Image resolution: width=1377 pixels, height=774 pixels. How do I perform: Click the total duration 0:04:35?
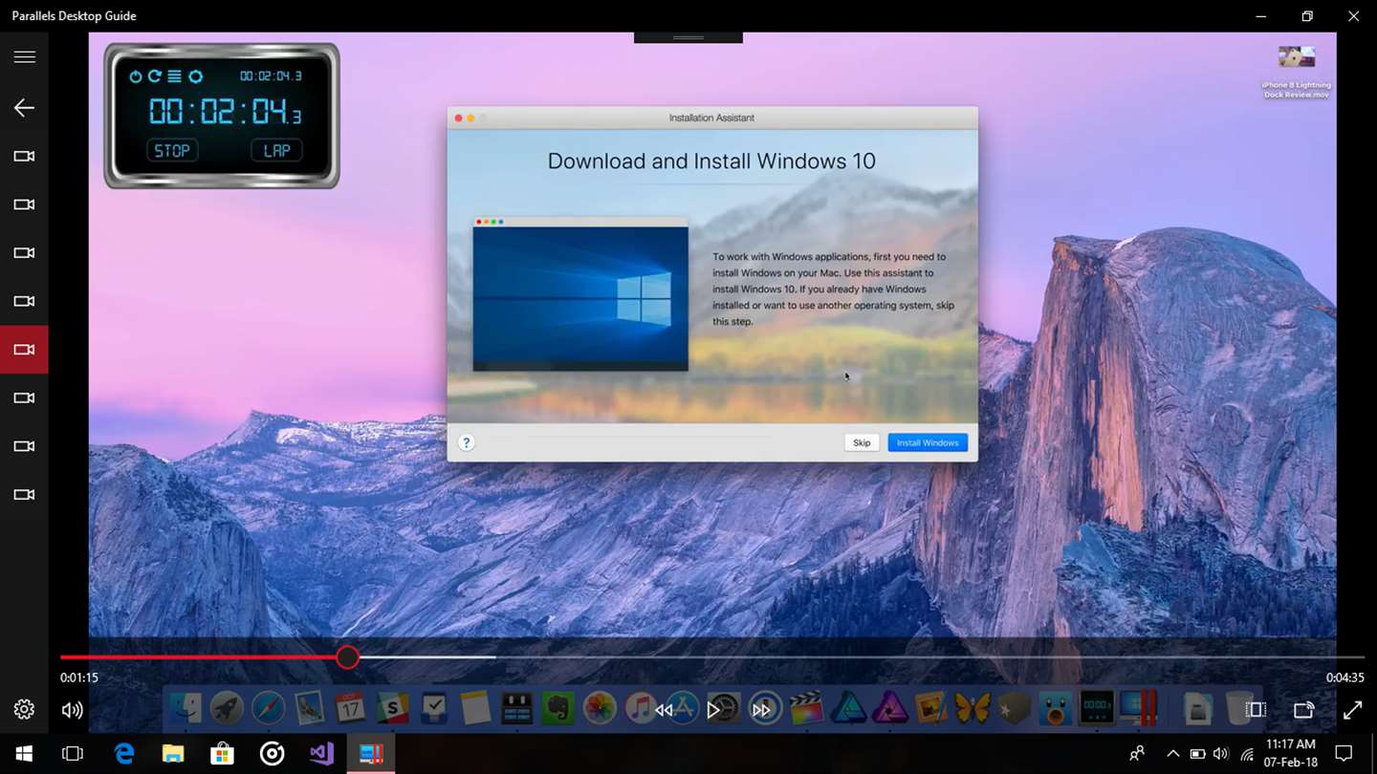[x=1345, y=677]
